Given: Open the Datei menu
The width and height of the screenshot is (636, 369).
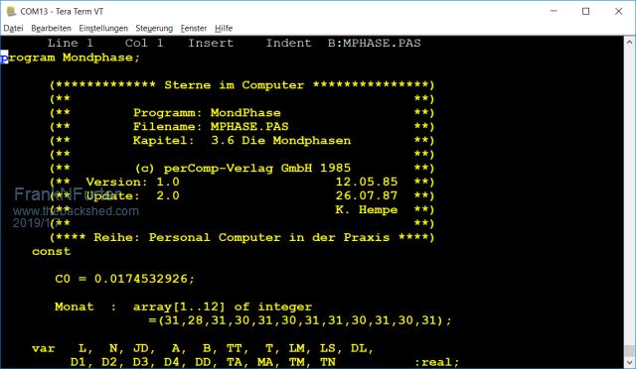Looking at the screenshot, I should 13,28.
